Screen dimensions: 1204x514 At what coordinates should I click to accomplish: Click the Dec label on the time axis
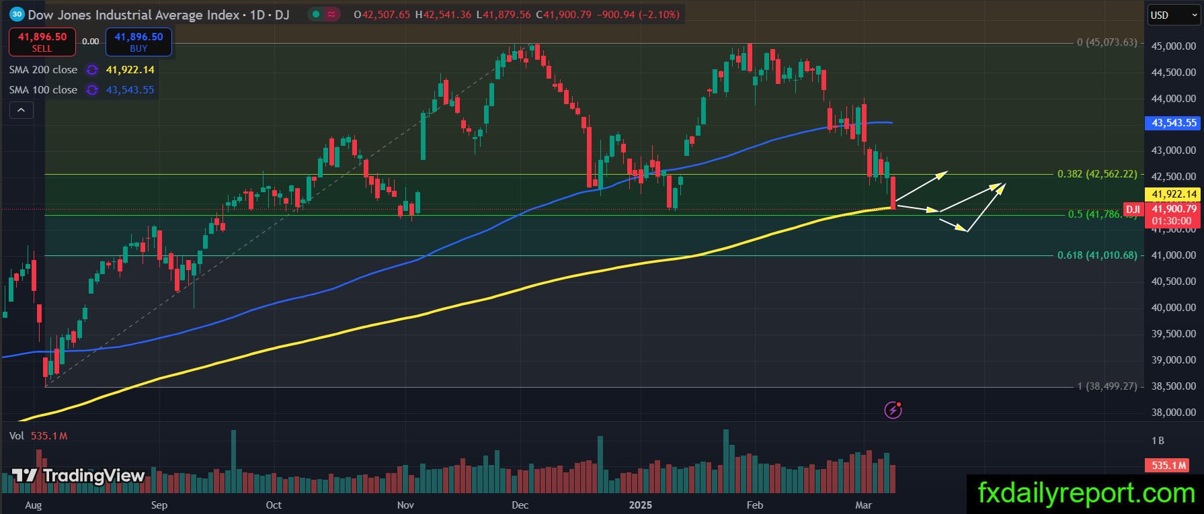point(520,505)
